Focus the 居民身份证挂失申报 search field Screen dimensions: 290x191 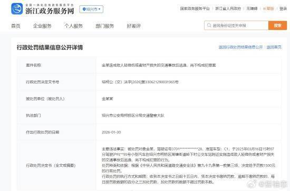click(x=236, y=25)
